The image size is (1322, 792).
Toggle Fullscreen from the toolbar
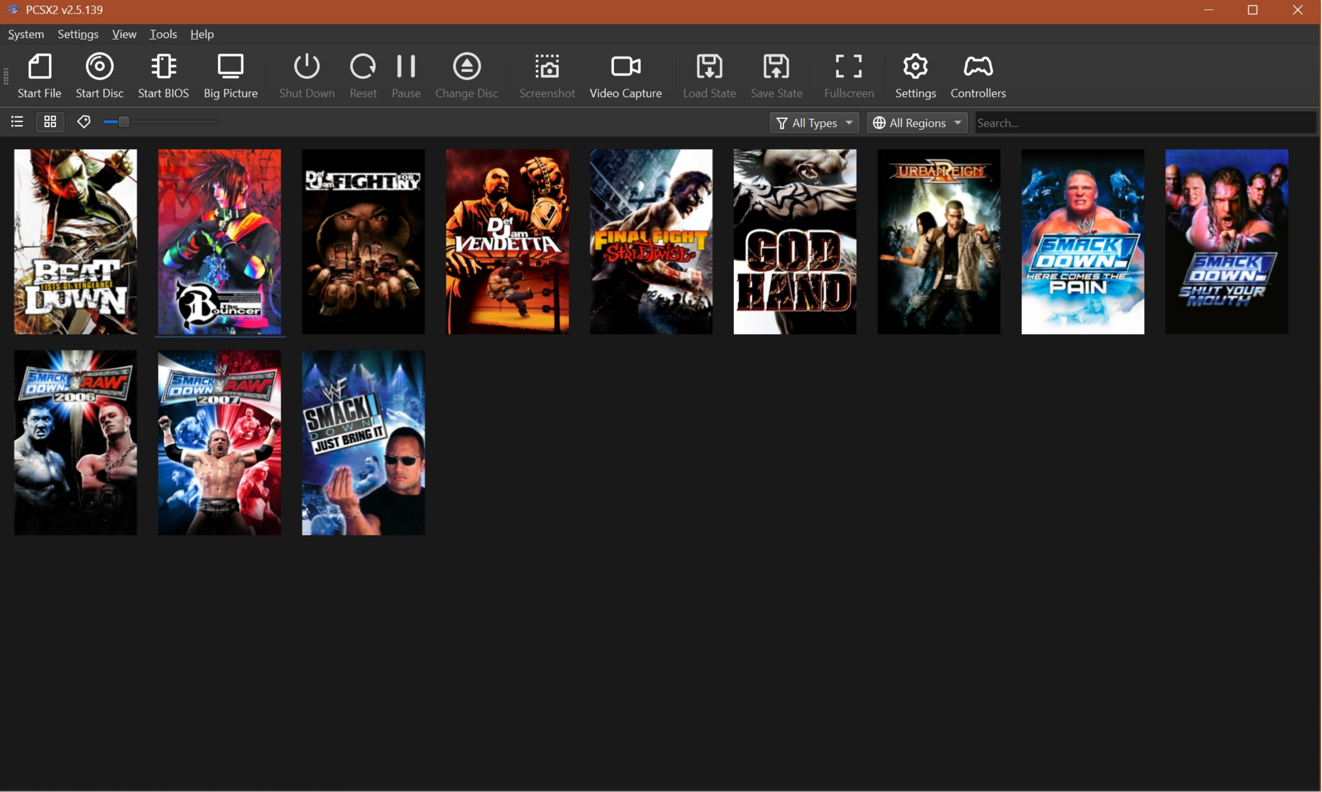[x=849, y=76]
